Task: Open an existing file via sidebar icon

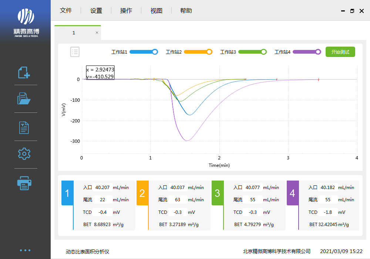Action: coord(24,98)
